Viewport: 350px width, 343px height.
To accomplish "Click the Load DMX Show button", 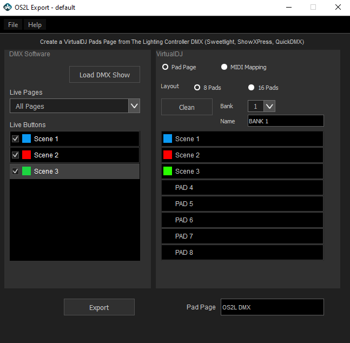I will 104,75.
